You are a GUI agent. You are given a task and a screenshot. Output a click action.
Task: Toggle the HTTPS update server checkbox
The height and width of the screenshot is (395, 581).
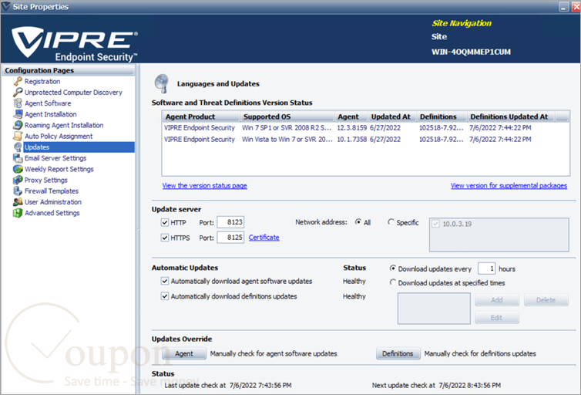coord(165,238)
